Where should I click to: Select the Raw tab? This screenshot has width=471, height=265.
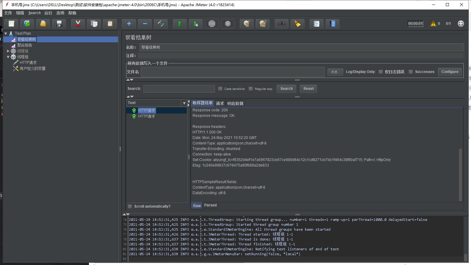(197, 205)
